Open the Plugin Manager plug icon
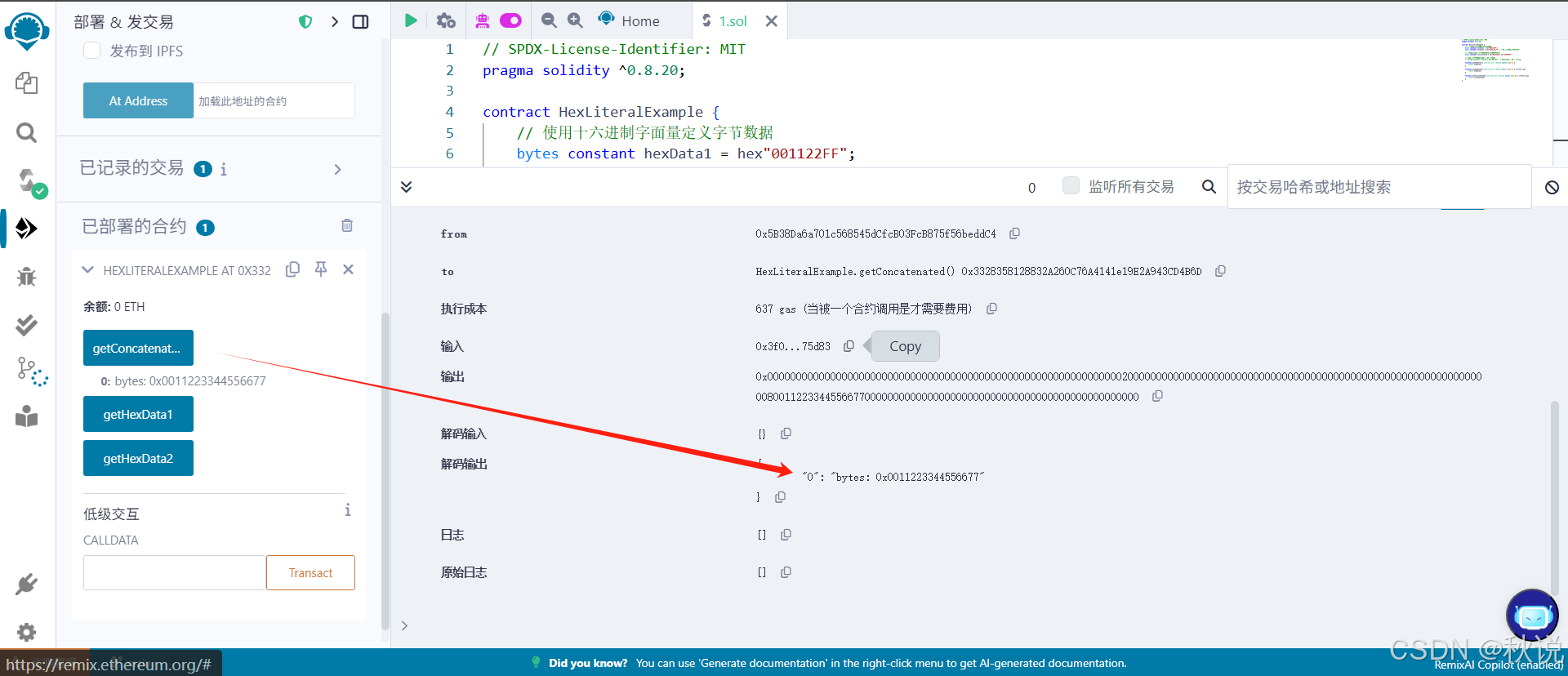 tap(26, 585)
